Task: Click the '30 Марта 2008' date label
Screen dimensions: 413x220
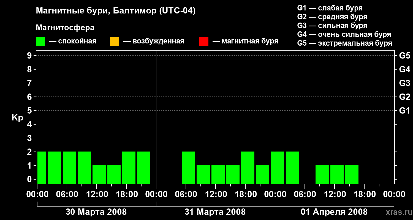Action: pos(96,212)
